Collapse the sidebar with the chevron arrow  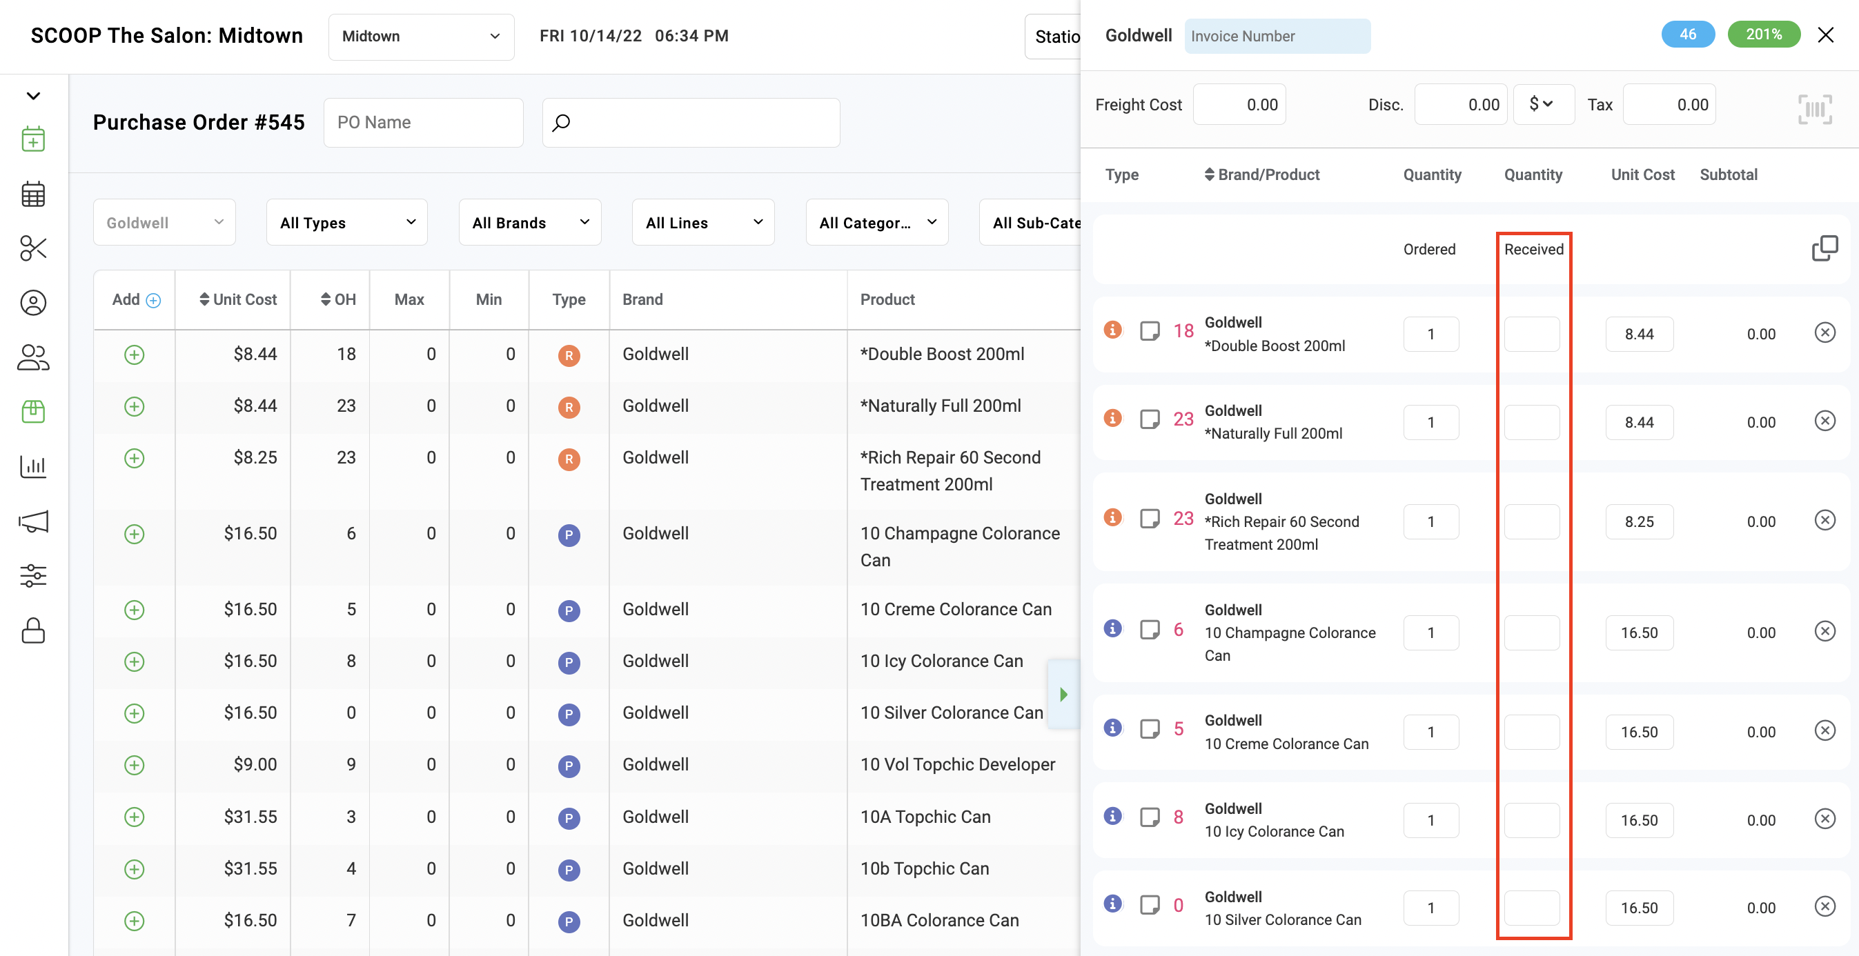[33, 96]
